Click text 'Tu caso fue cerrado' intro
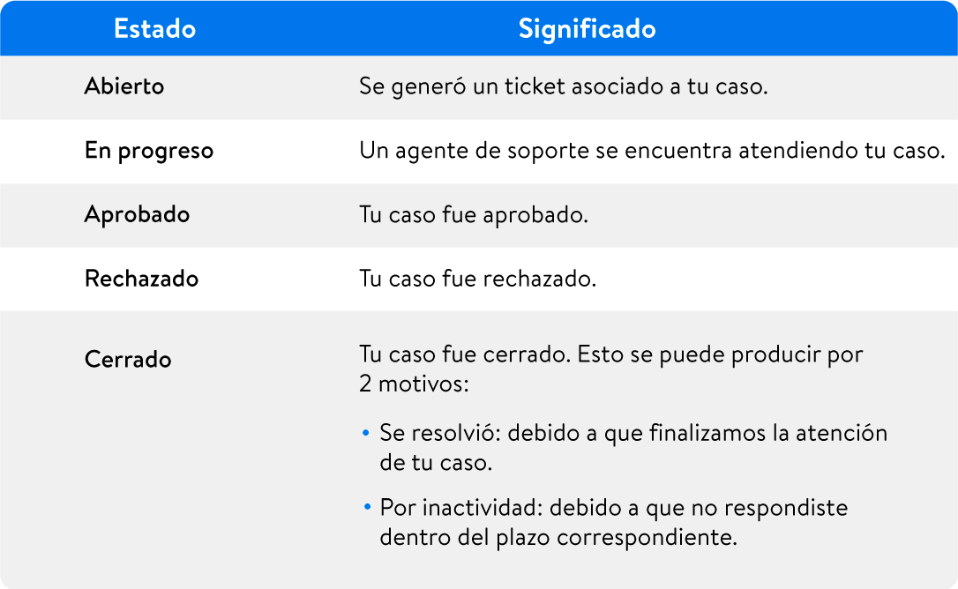Image resolution: width=958 pixels, height=589 pixels. click(465, 354)
